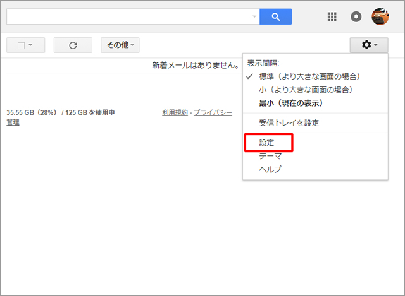Choose 設定 from the gear menu
The width and height of the screenshot is (405, 296).
tap(315, 143)
